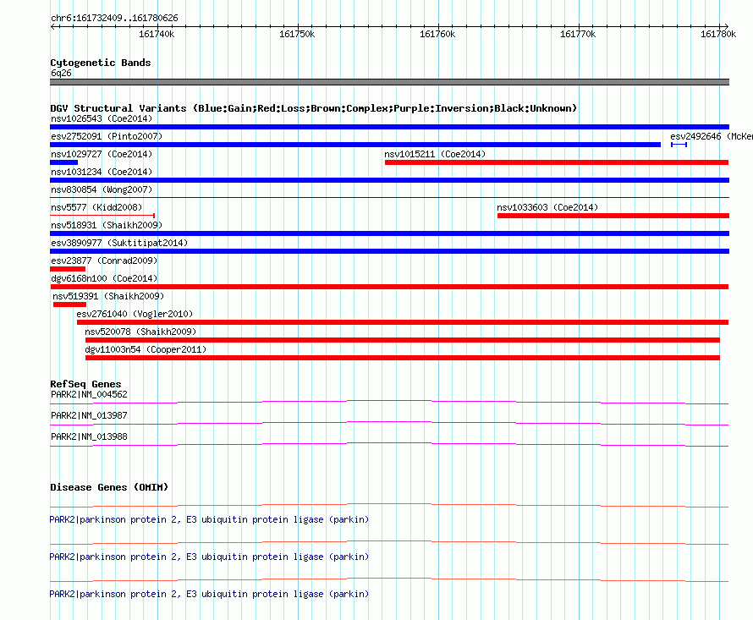Open variant esv23877 (Conrad2009) label
This screenshot has height=620, width=753.
(104, 261)
